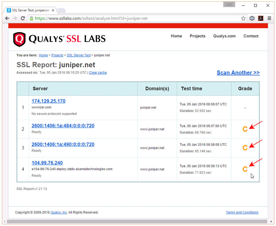276x226 pixels.
Task: Open server 174.129.25.170 report
Action: pos(49,101)
